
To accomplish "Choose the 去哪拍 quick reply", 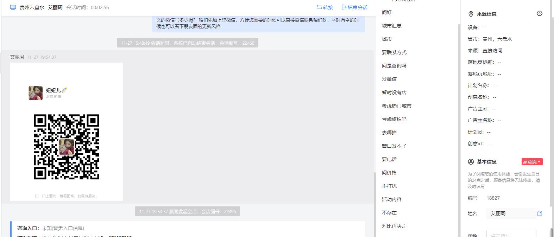I will click(x=389, y=133).
